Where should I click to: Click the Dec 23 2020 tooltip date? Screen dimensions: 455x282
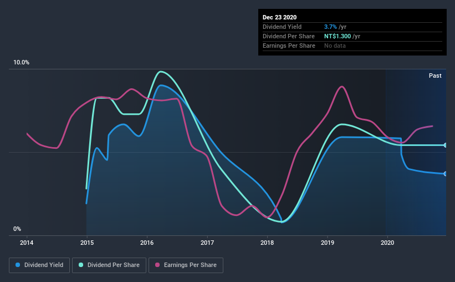(279, 17)
